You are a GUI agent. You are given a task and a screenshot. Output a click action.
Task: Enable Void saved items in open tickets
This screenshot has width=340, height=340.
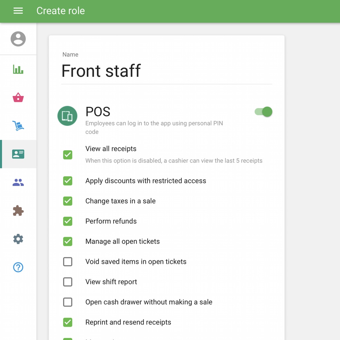click(68, 262)
